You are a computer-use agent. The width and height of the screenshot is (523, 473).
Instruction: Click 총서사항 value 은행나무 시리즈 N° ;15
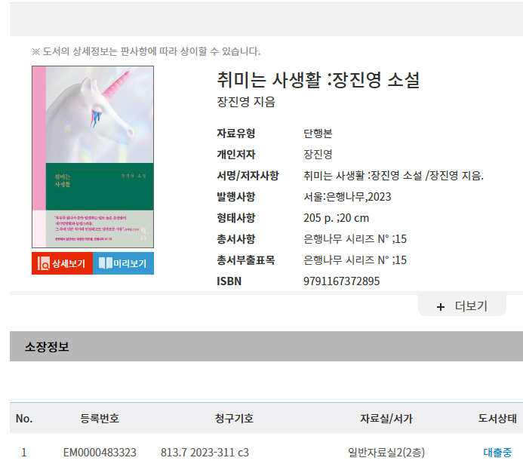click(x=355, y=239)
